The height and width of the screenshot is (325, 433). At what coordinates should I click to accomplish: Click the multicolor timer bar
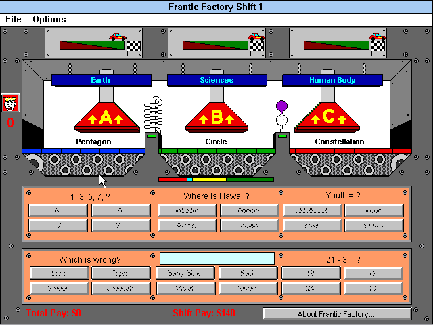click(x=216, y=179)
